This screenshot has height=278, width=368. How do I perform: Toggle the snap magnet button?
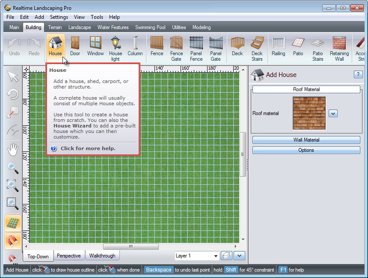(x=13, y=241)
